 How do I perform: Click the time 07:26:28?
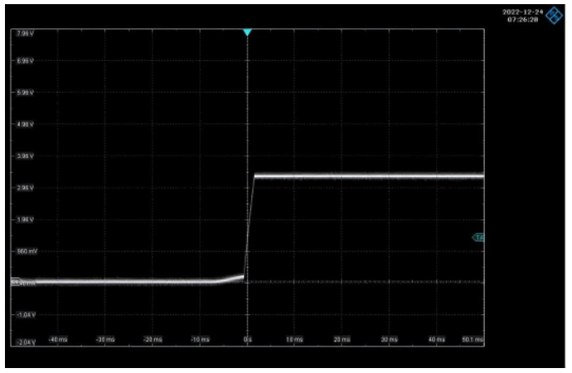point(522,20)
